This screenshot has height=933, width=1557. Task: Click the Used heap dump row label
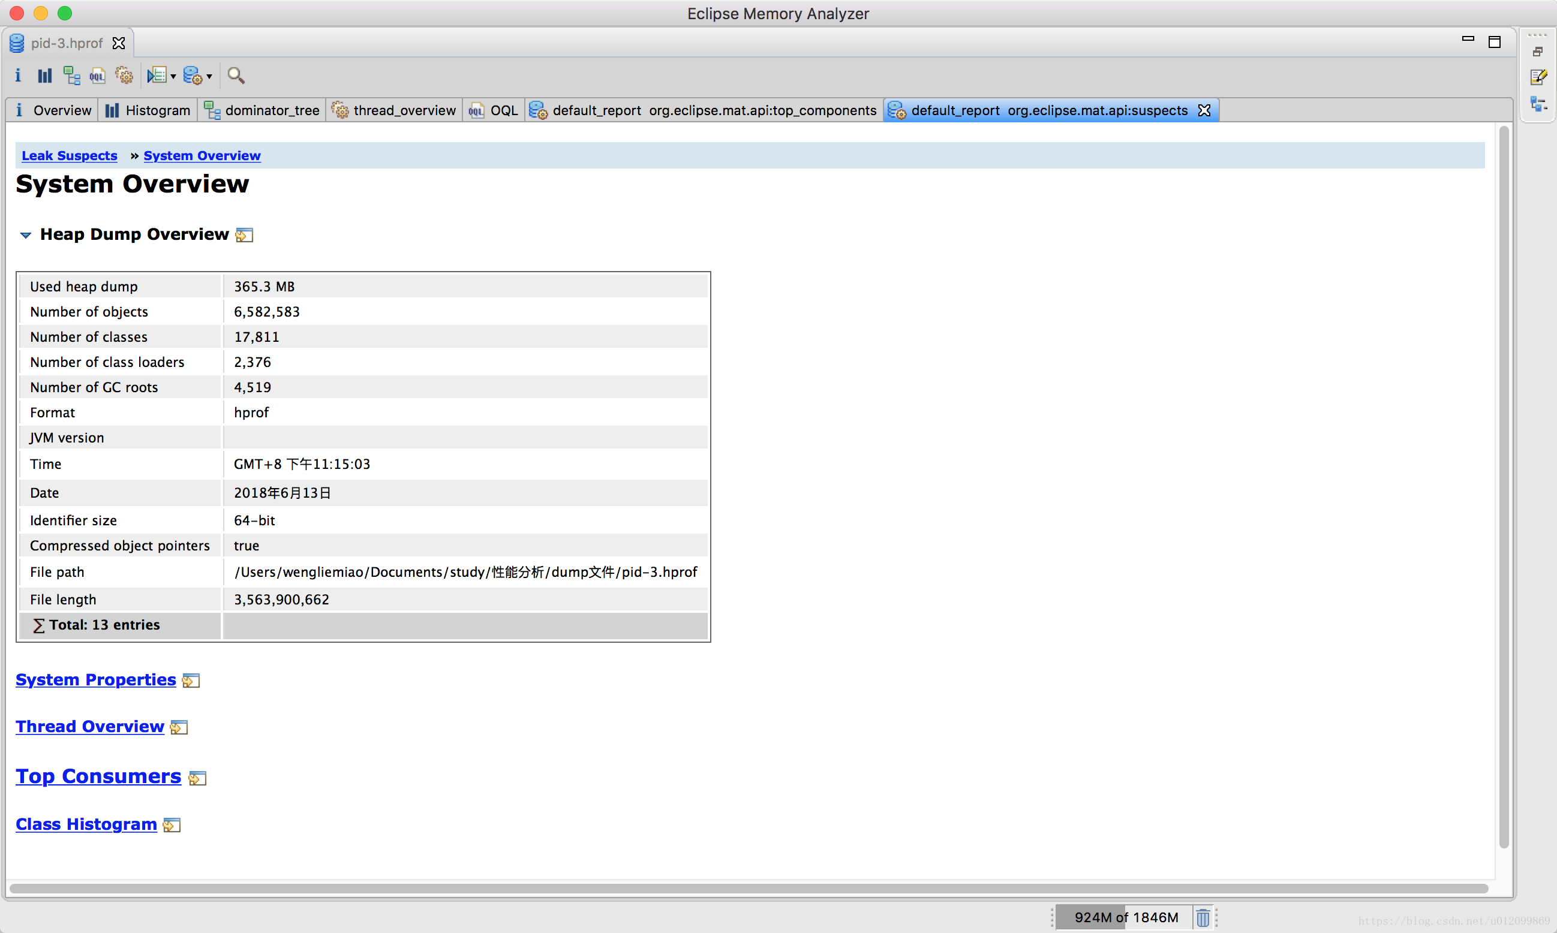coord(83,286)
